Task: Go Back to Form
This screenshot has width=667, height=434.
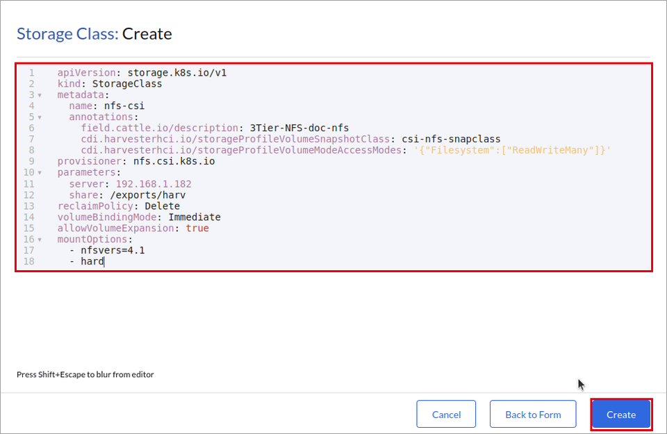Action: (533, 415)
